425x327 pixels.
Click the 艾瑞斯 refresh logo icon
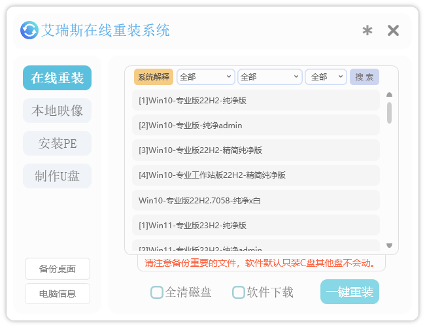pos(29,30)
